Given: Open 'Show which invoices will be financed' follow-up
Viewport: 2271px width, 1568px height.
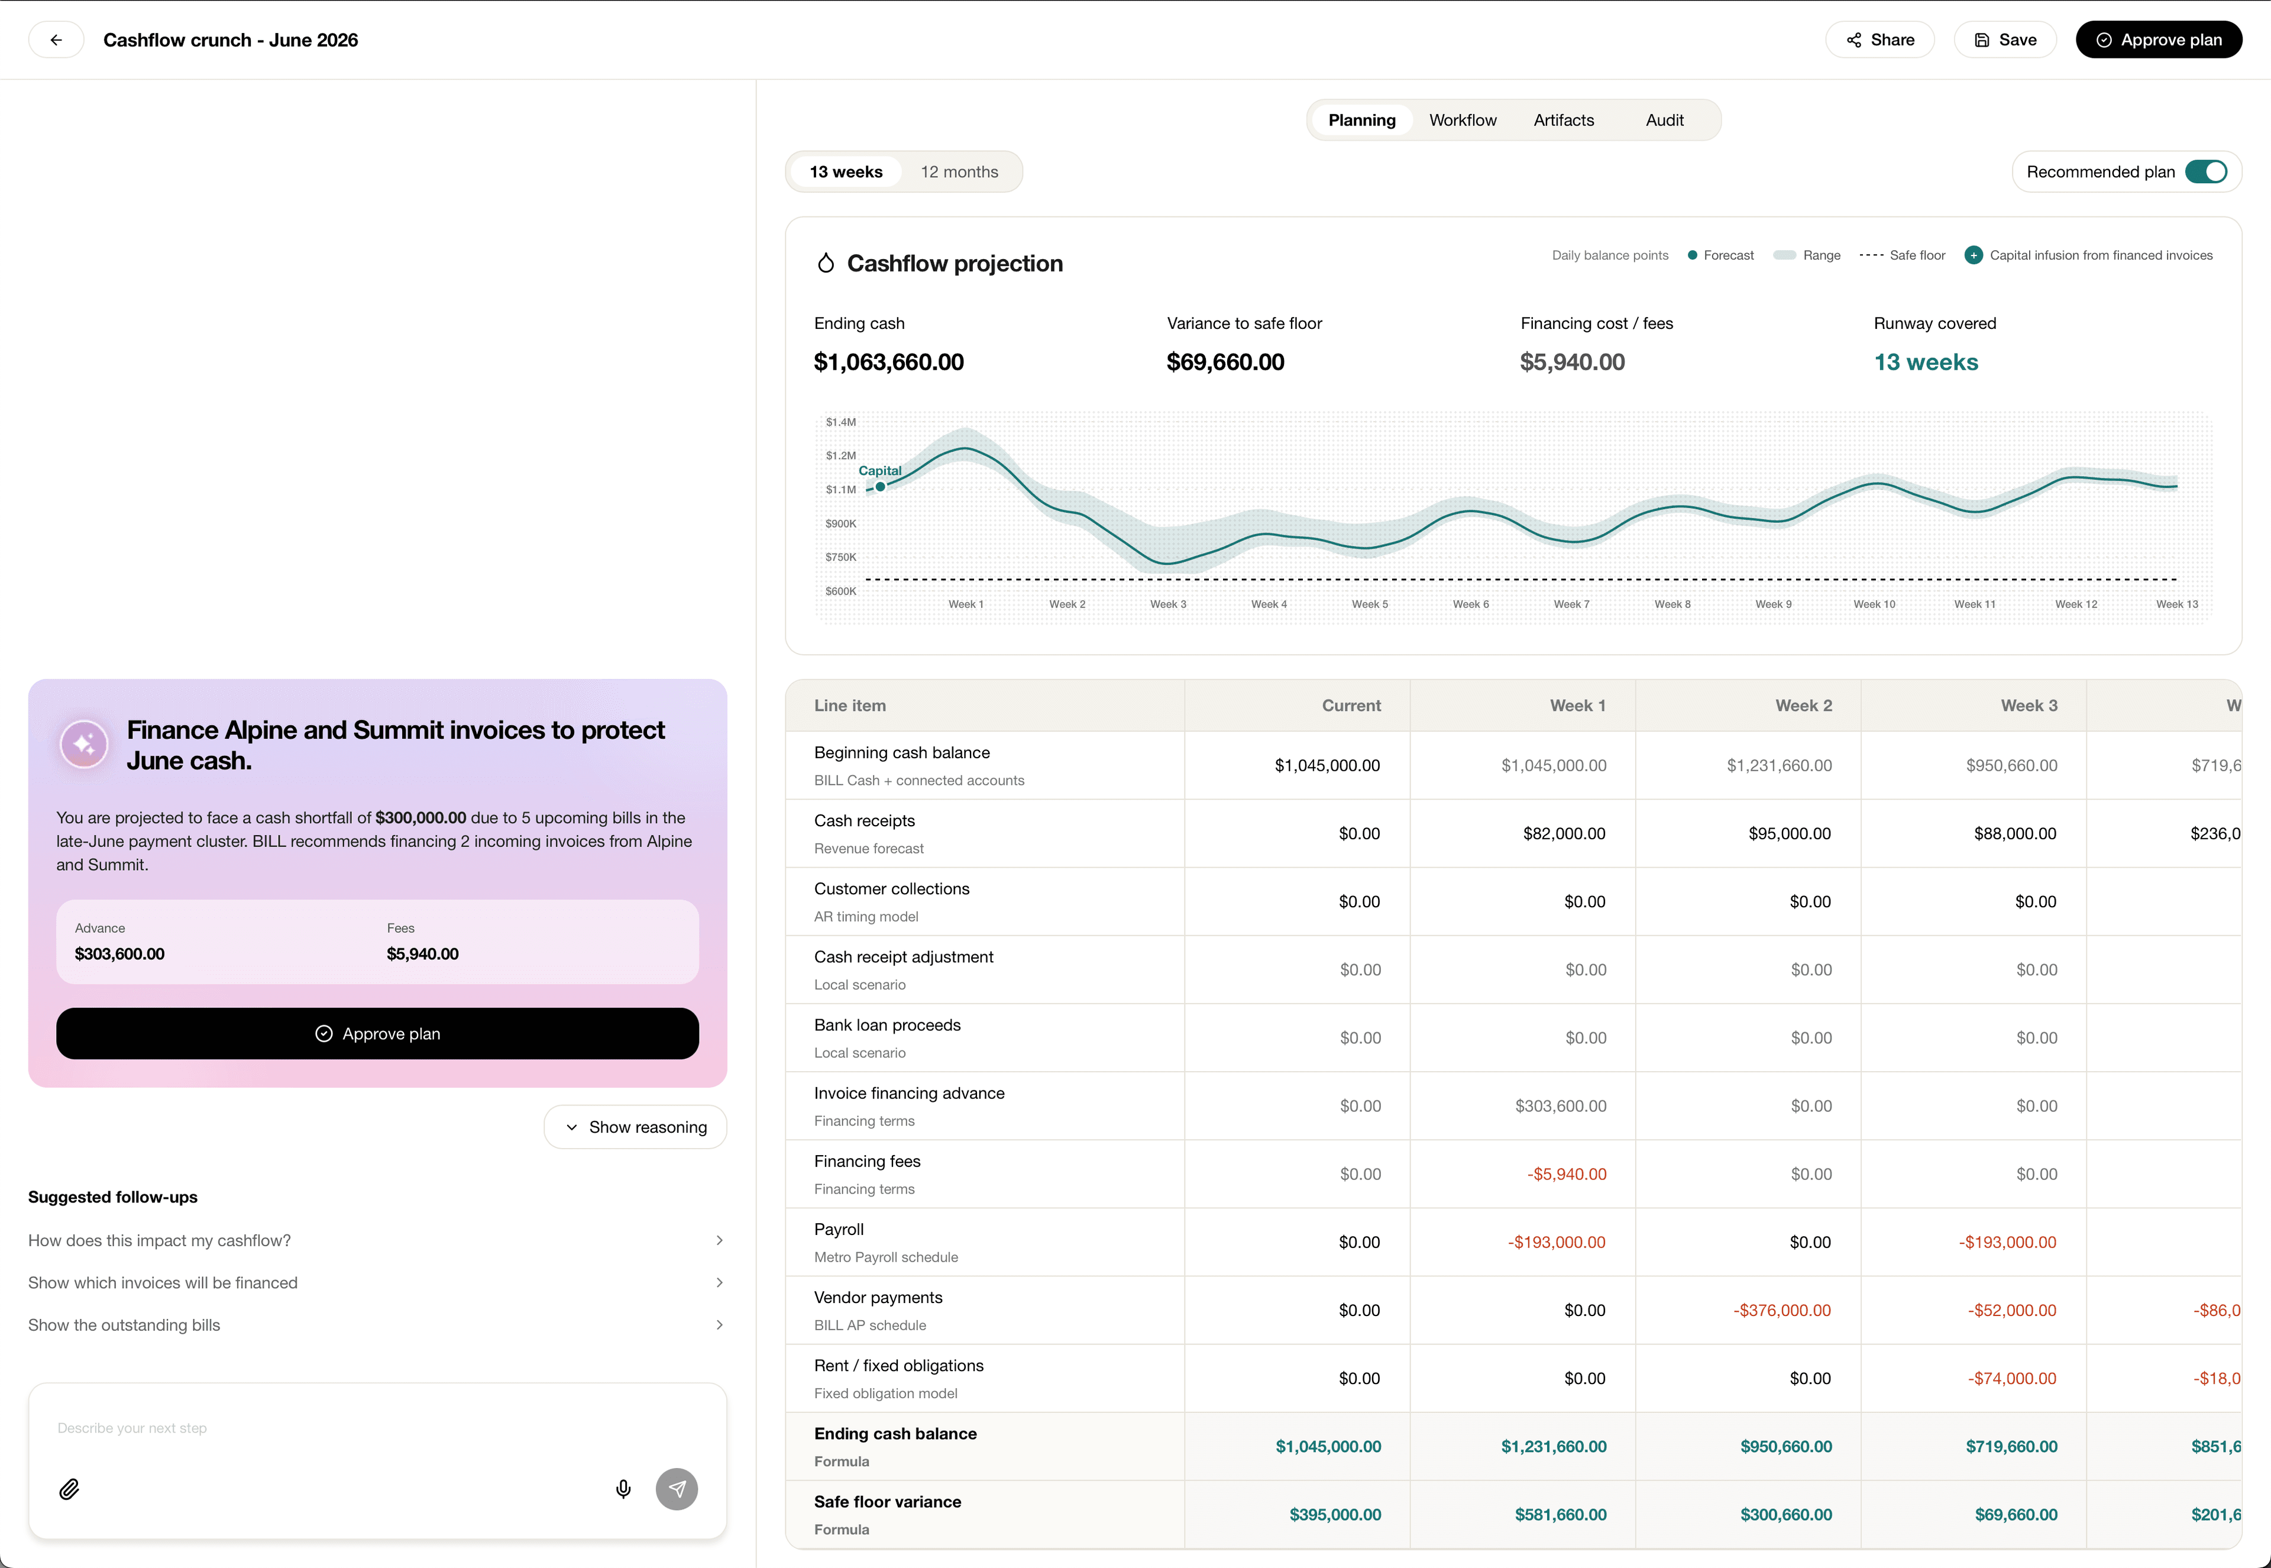Looking at the screenshot, I should click(377, 1283).
